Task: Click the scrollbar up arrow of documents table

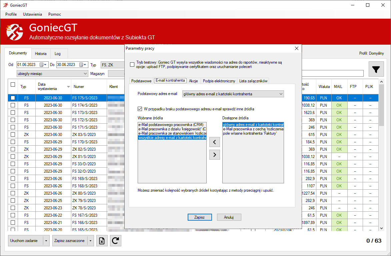Action: pos(381,82)
